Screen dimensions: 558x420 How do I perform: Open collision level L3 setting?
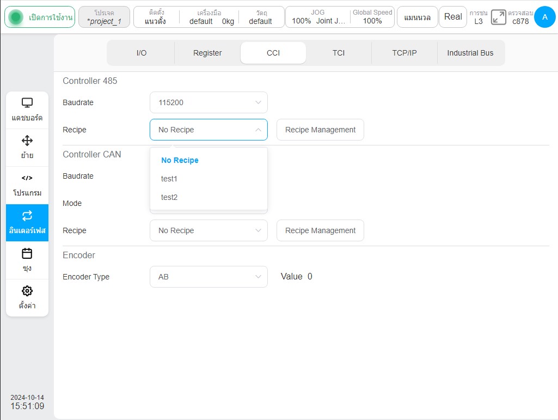[479, 17]
